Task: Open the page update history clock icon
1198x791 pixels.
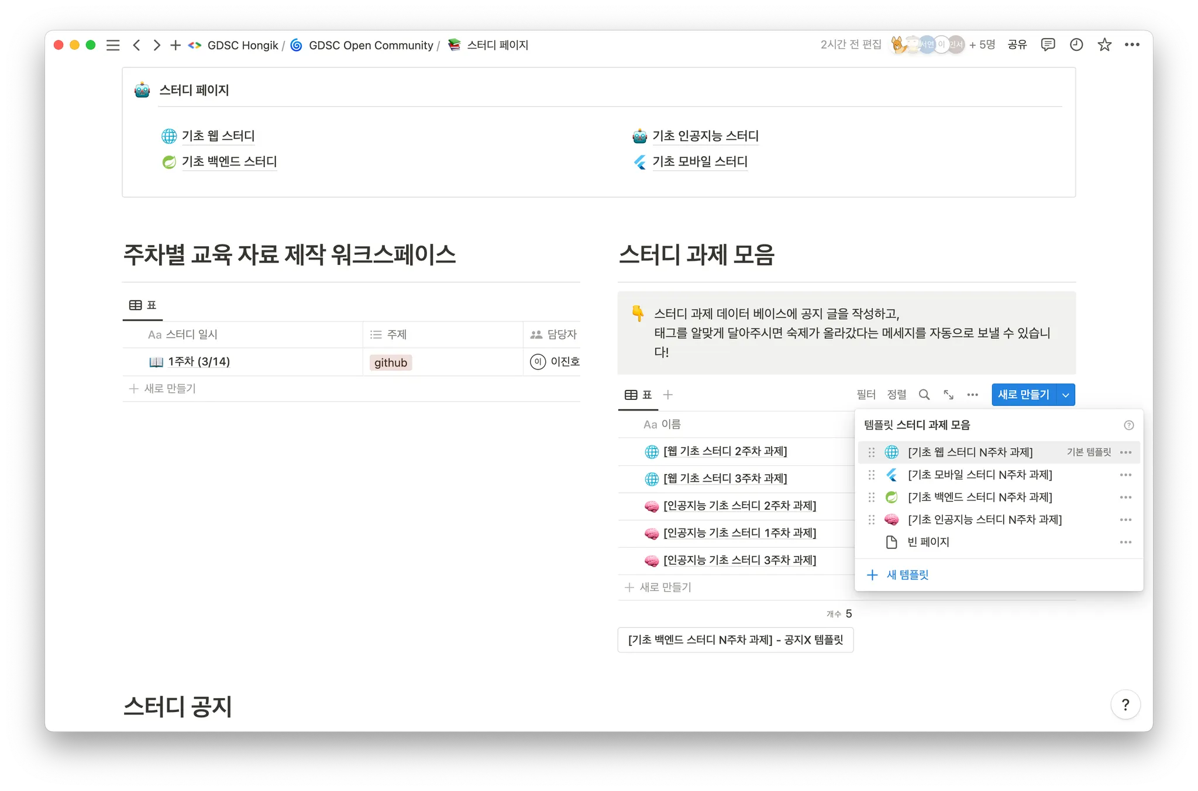Action: click(1076, 44)
